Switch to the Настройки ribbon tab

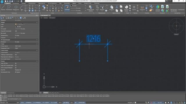(67, 3)
